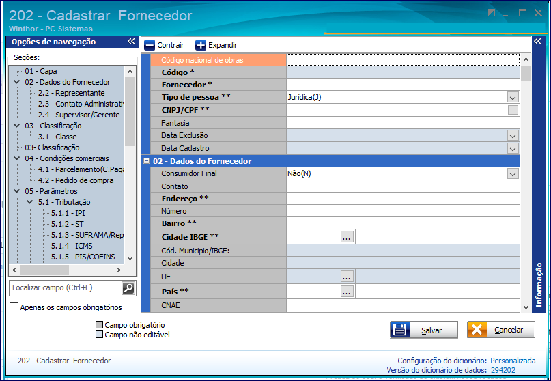
Task: Click the Salvar button
Action: pos(424,330)
